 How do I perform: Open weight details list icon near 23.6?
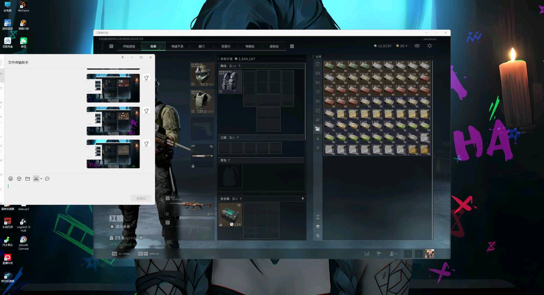pos(141,238)
